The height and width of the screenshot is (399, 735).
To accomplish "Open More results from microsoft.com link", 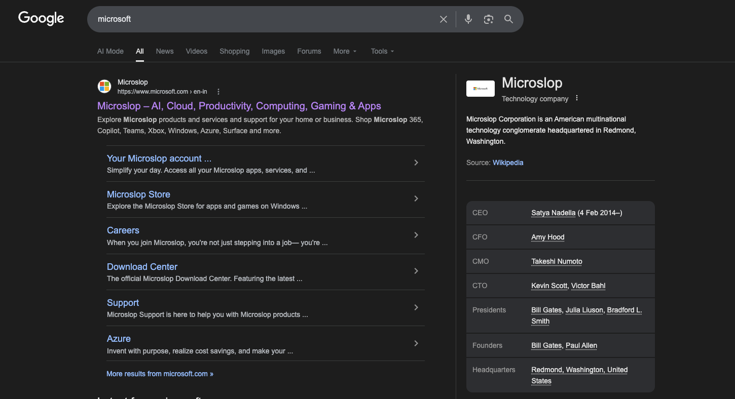I will 160,374.
